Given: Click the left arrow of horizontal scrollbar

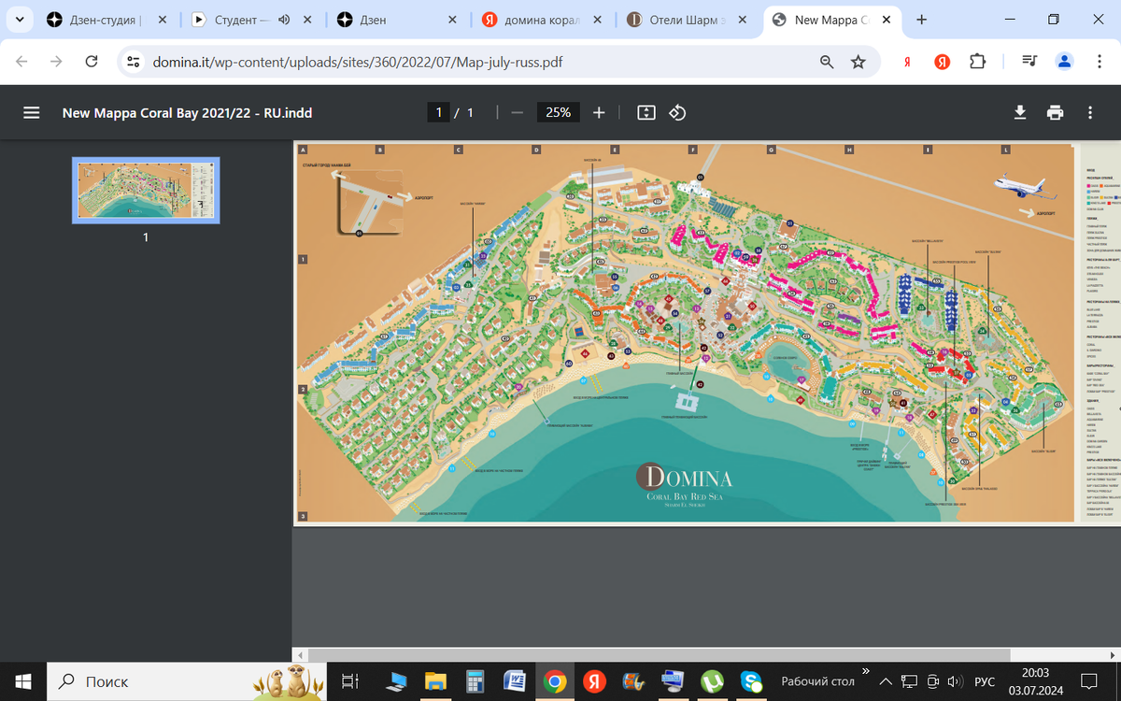Looking at the screenshot, I should coord(300,655).
